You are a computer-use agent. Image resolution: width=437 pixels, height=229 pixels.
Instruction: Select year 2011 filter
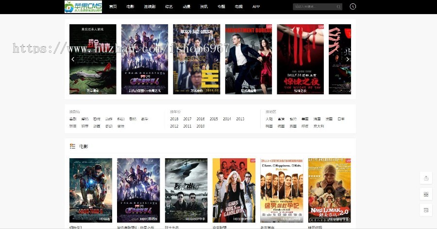pyautogui.click(x=187, y=126)
